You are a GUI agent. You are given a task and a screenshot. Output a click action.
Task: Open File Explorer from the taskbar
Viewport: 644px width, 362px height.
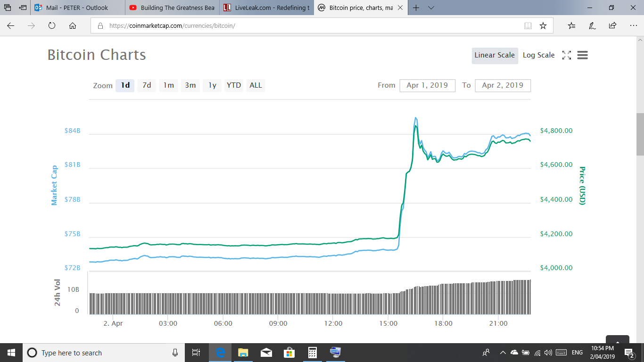pos(243,353)
